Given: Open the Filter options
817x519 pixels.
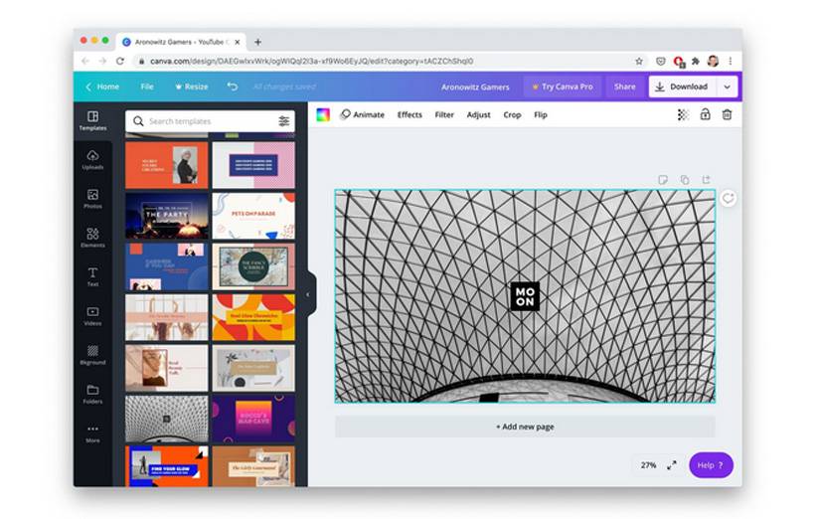Looking at the screenshot, I should (x=444, y=114).
